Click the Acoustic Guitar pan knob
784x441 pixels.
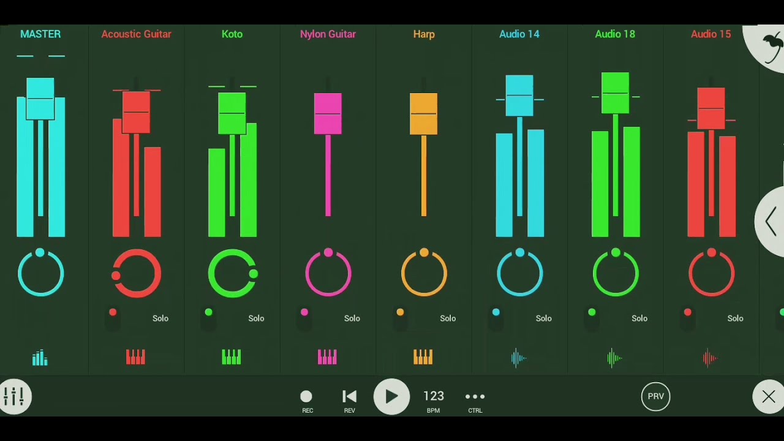coord(136,273)
